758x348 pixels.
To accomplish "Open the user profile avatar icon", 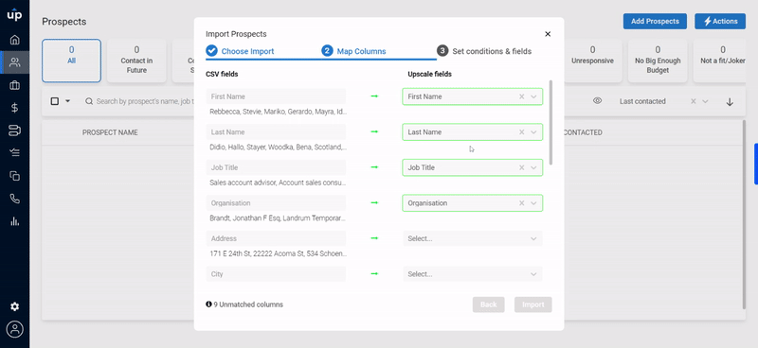I will (14, 329).
